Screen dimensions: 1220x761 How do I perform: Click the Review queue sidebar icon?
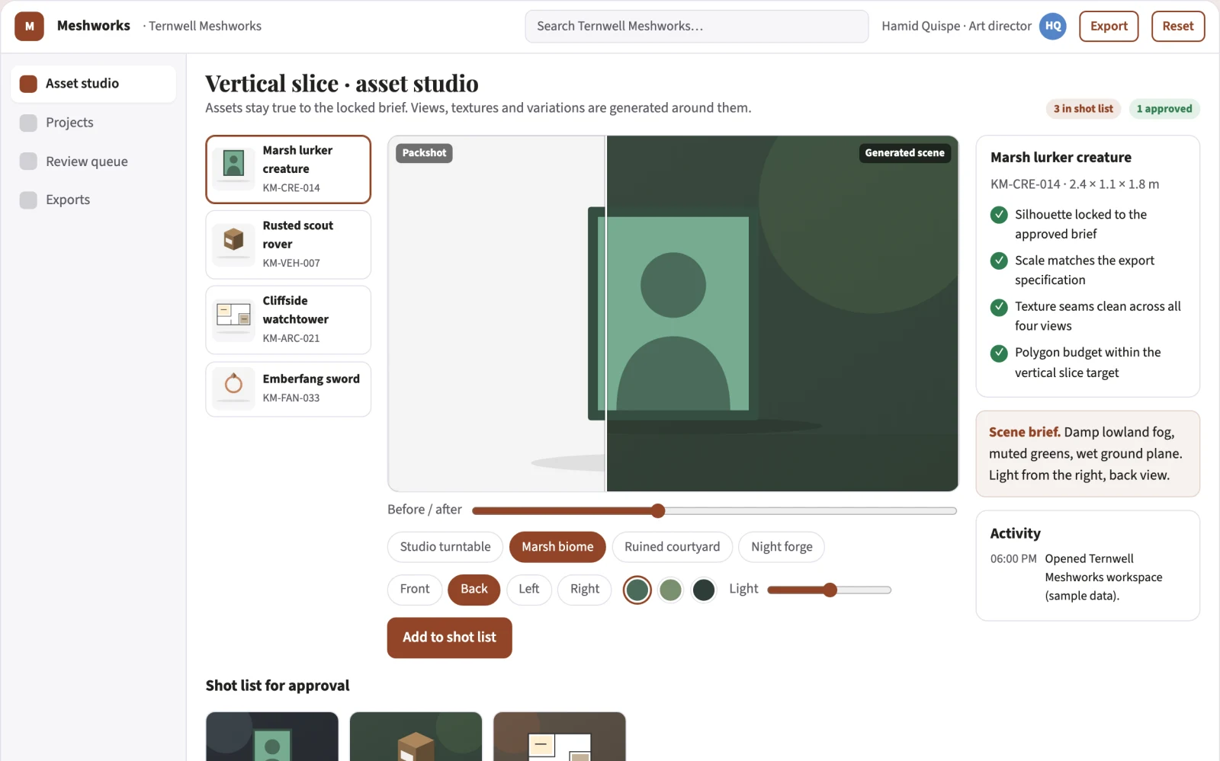point(28,161)
